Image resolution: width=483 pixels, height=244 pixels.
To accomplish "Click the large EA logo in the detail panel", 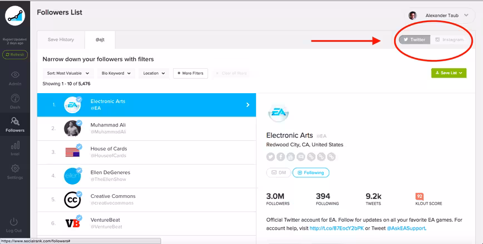I will (x=278, y=113).
